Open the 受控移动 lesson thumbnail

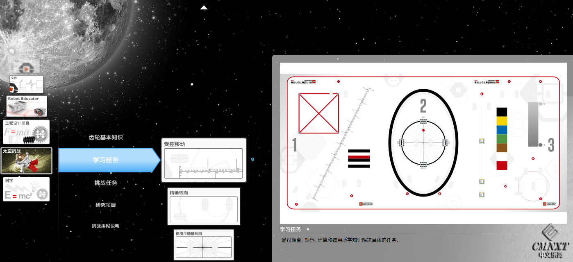coord(204,160)
